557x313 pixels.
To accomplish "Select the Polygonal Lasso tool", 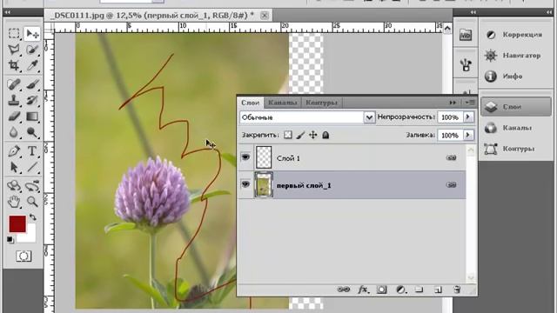I will coord(14,50).
